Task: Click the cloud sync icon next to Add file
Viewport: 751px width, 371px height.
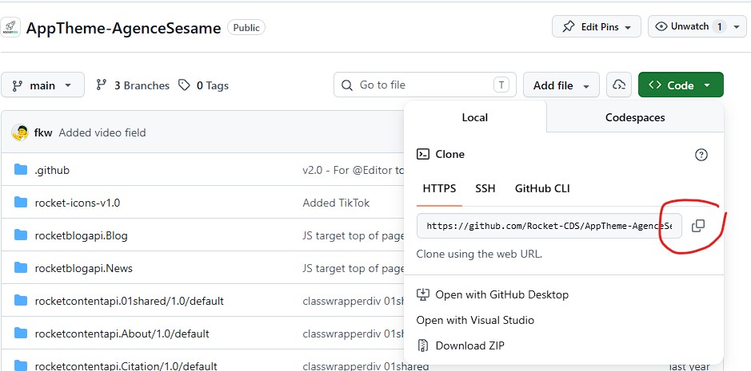Action: coord(619,85)
